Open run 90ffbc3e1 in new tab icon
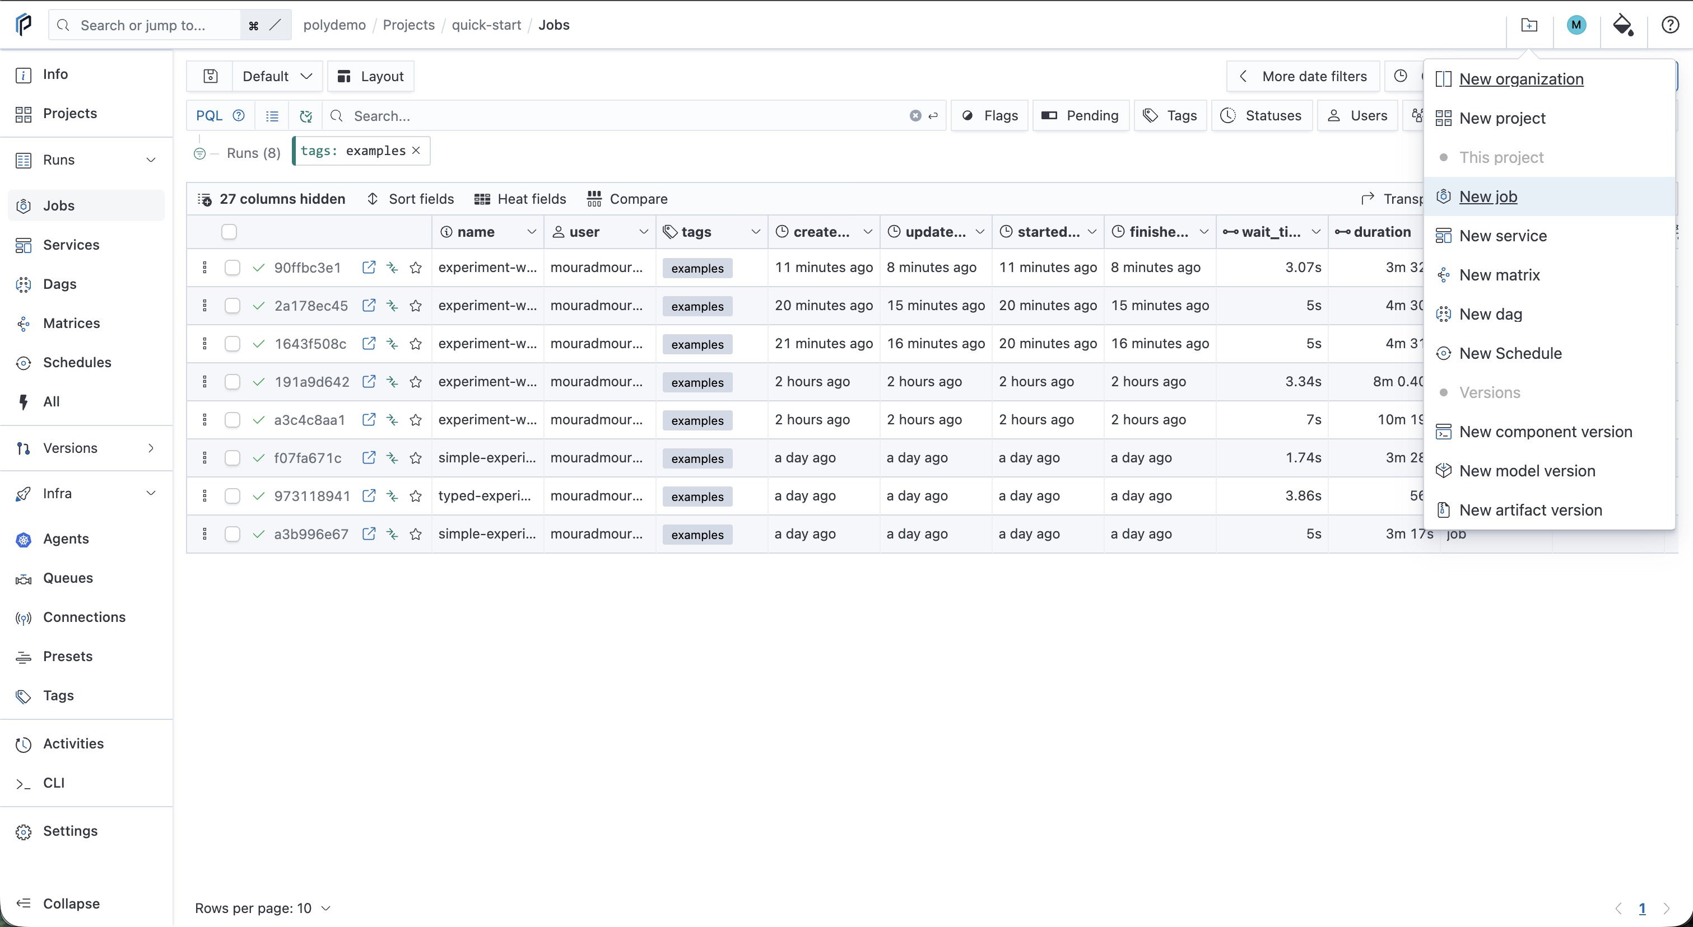1693x927 pixels. click(x=369, y=267)
